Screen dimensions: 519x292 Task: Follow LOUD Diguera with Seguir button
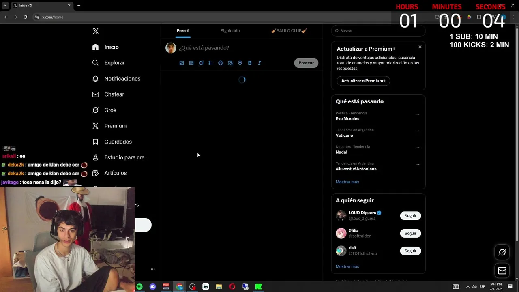[x=410, y=216]
